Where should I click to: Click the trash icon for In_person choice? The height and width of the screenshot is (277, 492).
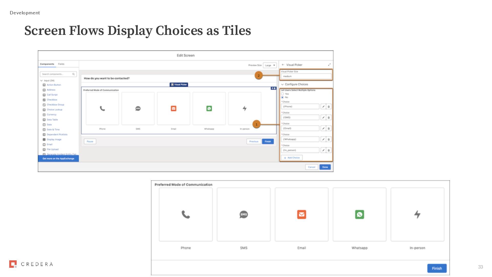click(329, 150)
